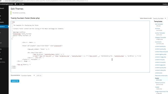Open the Author Template file
The width and height of the screenshot is (168, 94).
(x=160, y=33)
